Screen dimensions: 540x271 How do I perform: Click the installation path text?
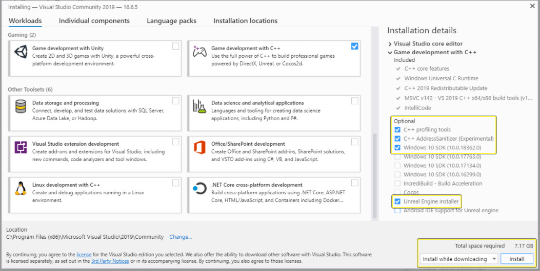click(85, 237)
